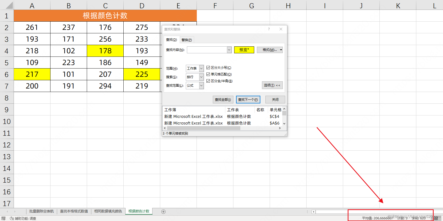Click the 名称 column header in results
This screenshot has width=443, height=221.
pos(261,110)
